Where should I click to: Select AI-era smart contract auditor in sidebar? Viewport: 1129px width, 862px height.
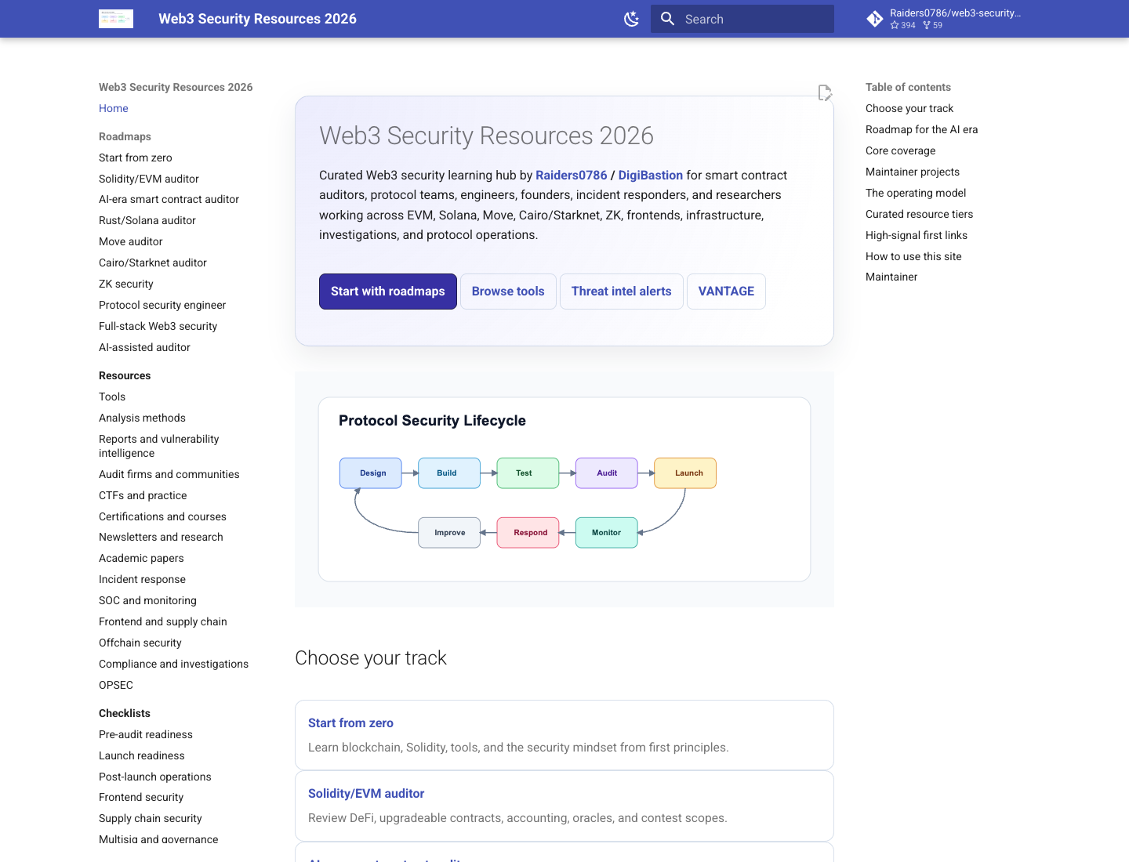169,199
